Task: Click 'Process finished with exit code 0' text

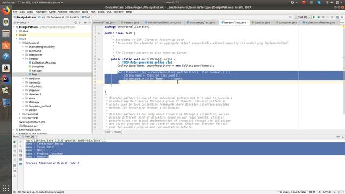Action: pos(52,163)
